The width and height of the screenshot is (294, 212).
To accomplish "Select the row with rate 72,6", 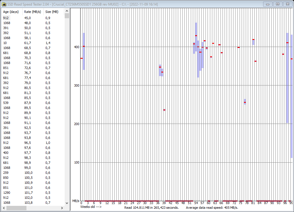I will (x=33, y=68).
